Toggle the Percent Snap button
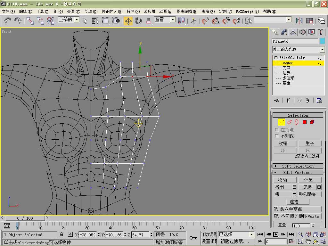The image size is (328, 246). pos(226,21)
